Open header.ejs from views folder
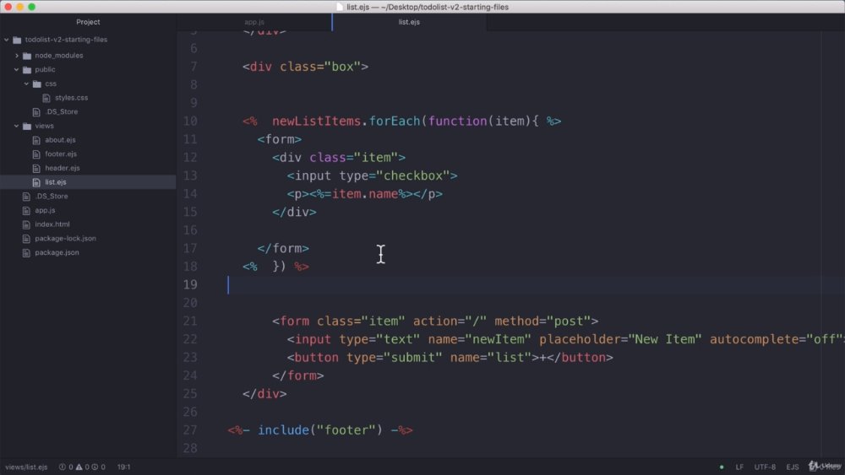845x475 pixels. [62, 168]
